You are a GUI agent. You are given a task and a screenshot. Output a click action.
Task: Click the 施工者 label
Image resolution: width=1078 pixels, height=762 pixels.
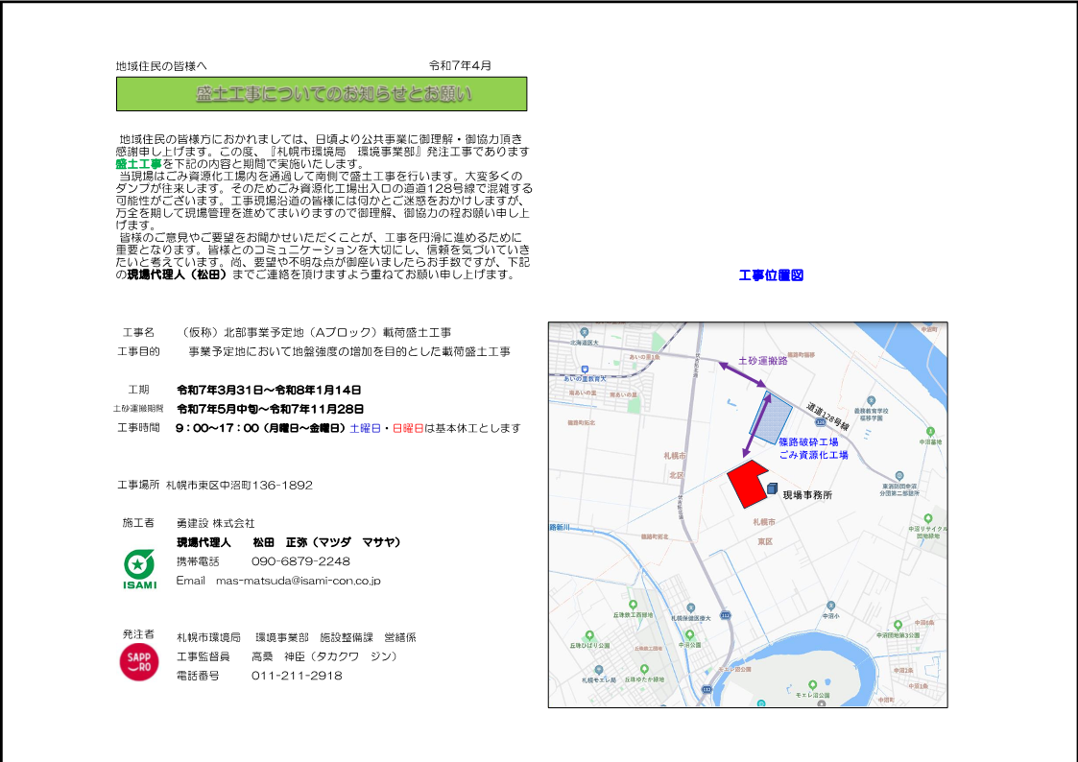coord(138,523)
